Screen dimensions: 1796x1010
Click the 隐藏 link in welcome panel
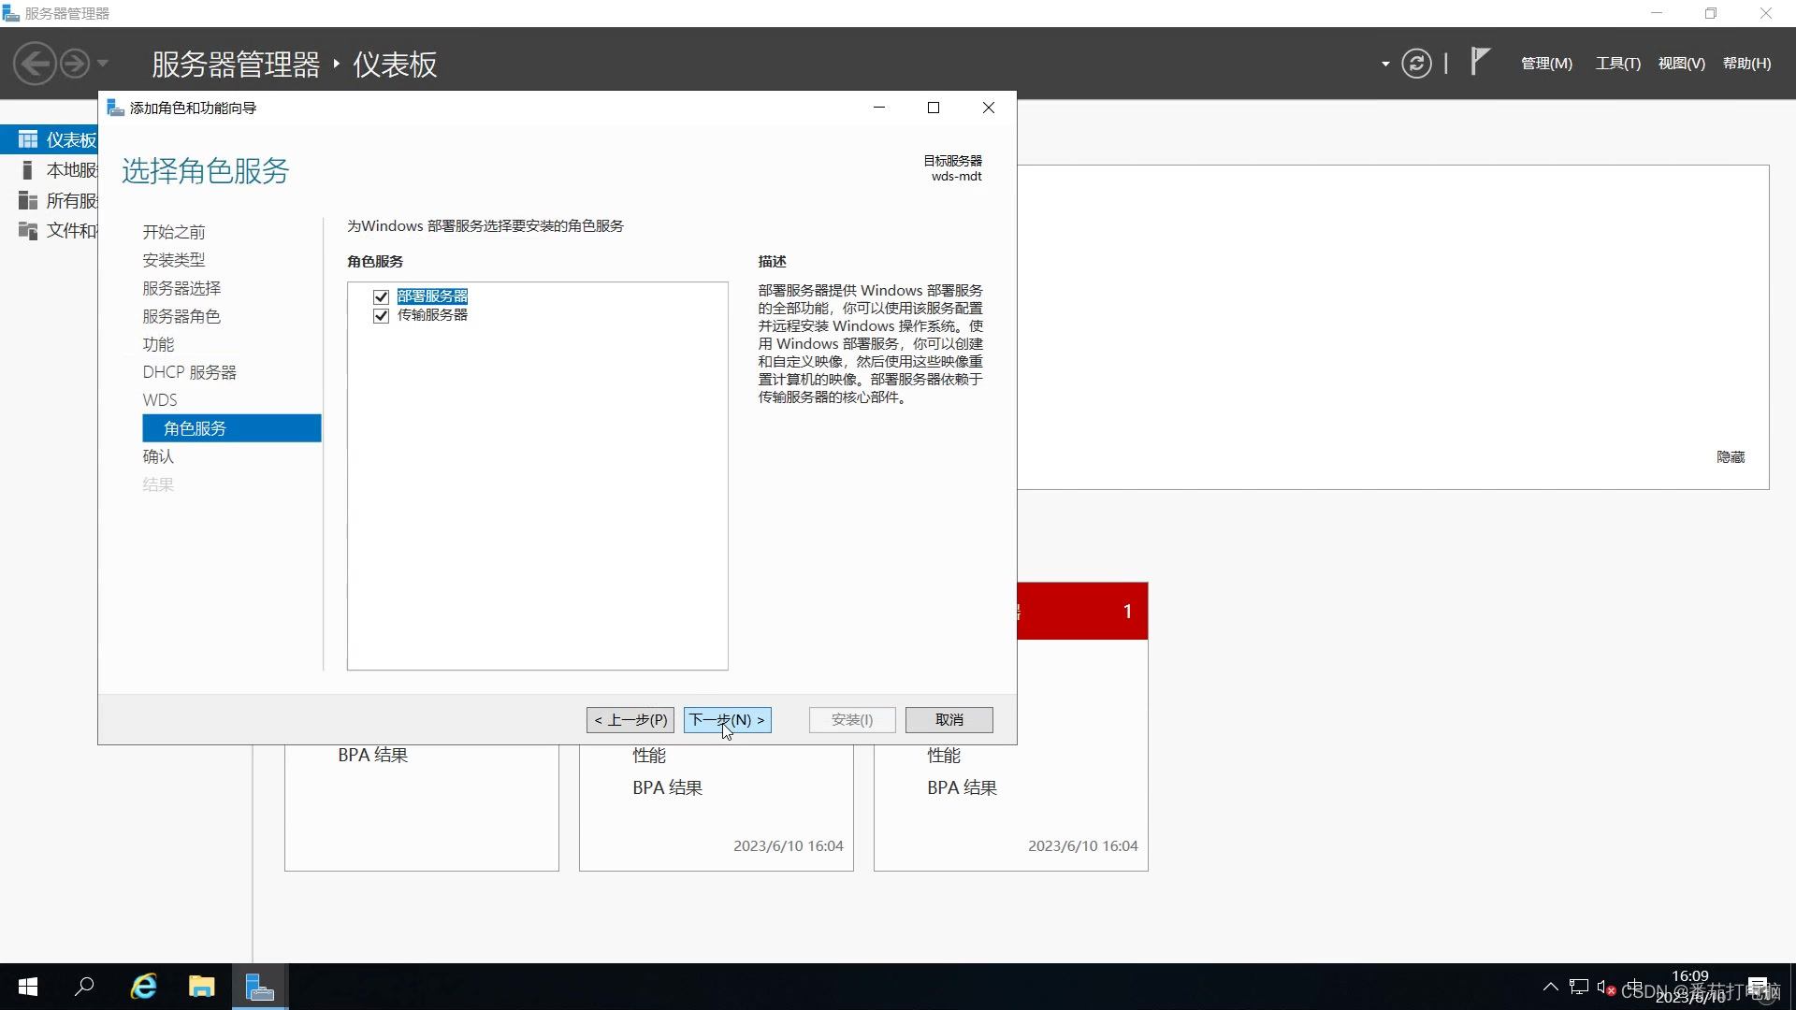coord(1731,457)
